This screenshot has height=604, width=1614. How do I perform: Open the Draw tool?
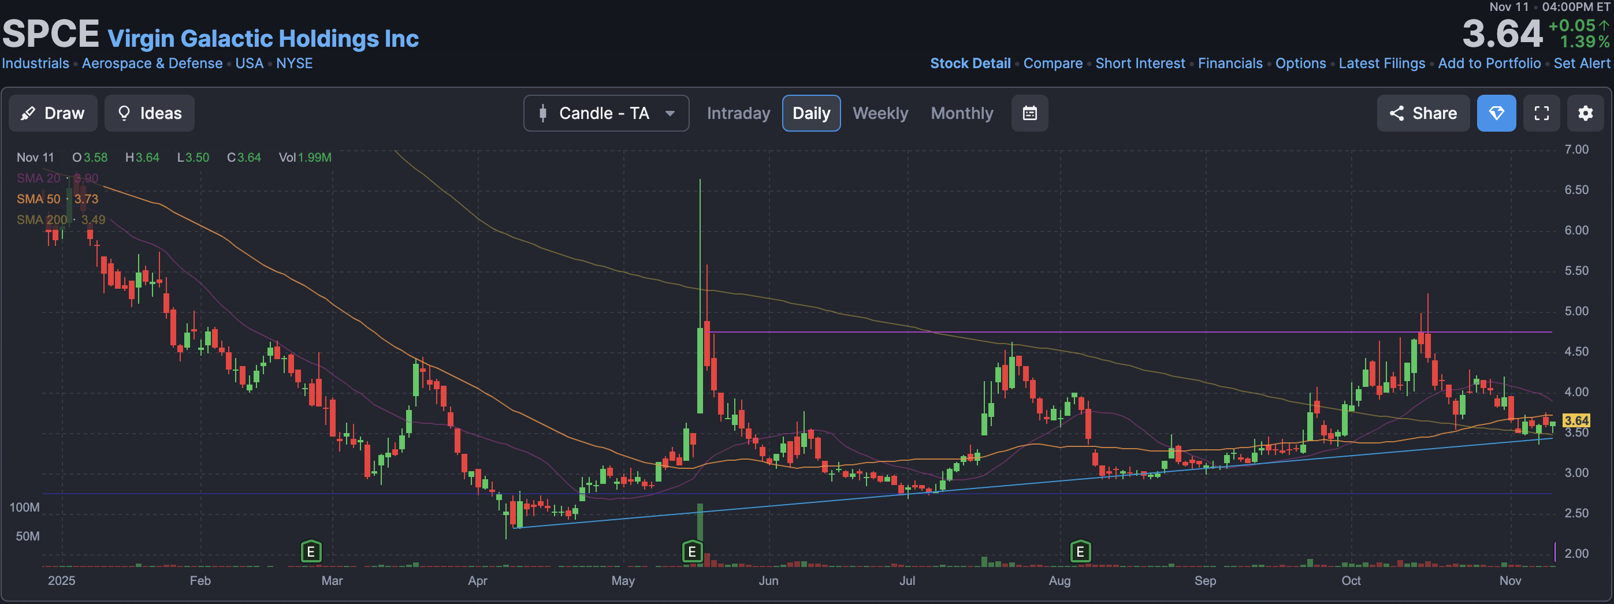click(x=53, y=113)
